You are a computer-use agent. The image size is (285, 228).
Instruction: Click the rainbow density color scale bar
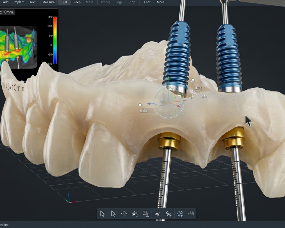coord(55,40)
